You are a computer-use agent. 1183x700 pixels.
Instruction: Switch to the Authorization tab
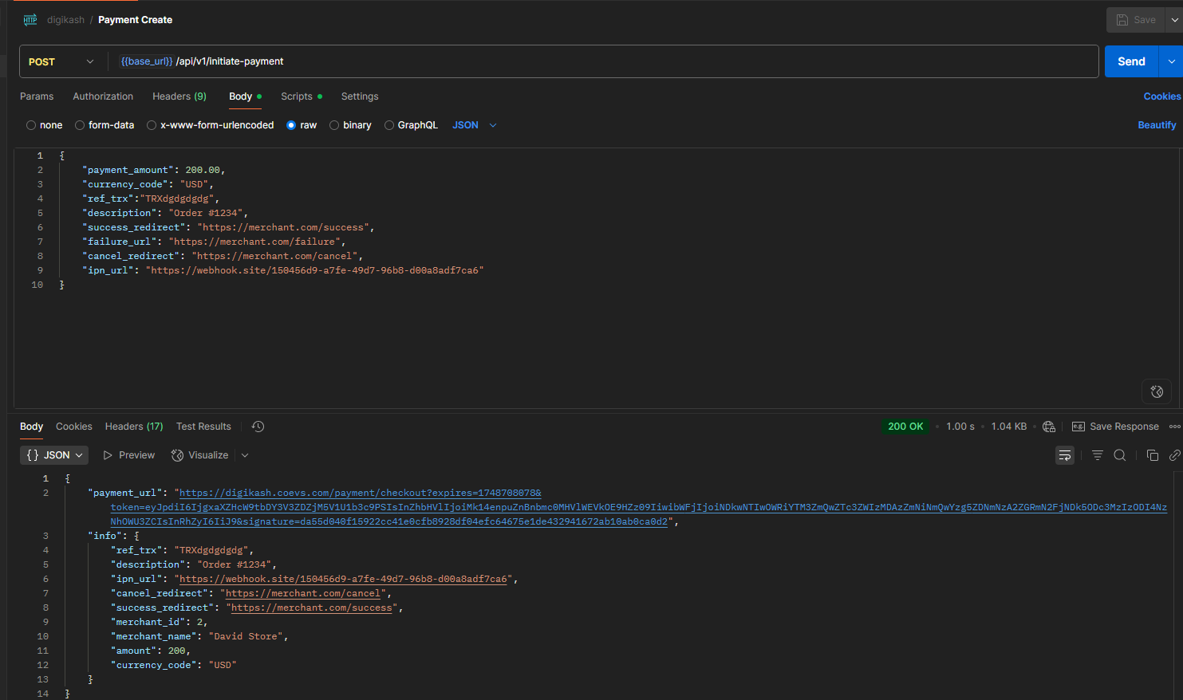[x=103, y=96]
